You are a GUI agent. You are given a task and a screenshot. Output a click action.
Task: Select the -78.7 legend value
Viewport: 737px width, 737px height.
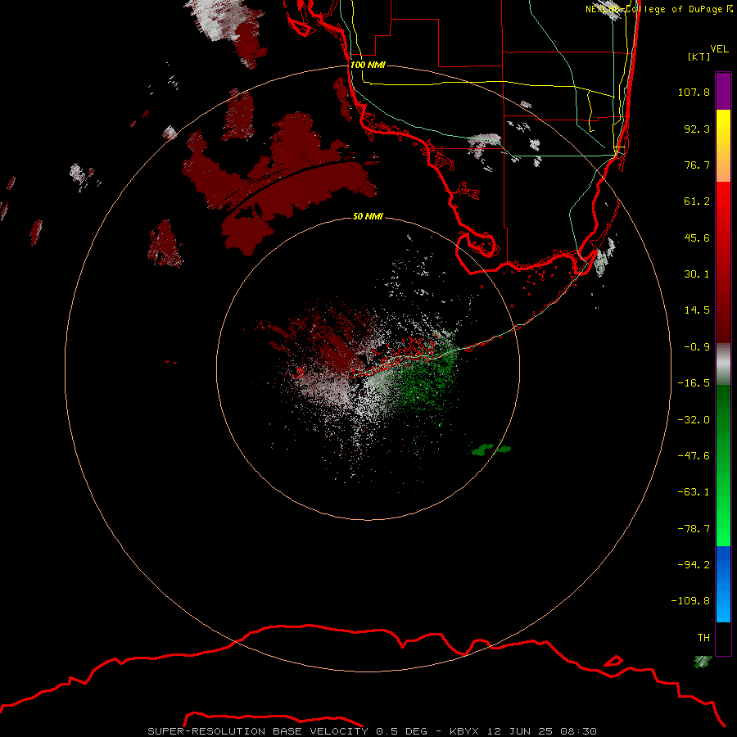[x=694, y=529]
